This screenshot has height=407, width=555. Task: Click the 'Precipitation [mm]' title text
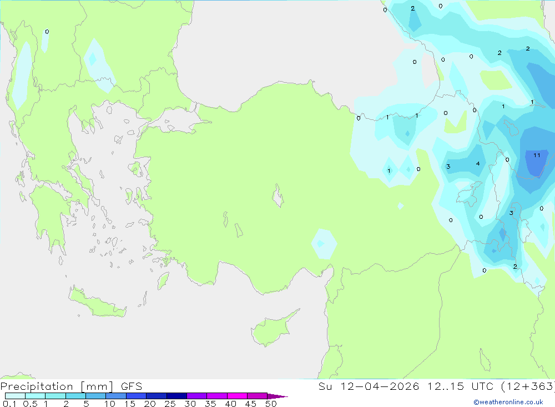coord(57,386)
